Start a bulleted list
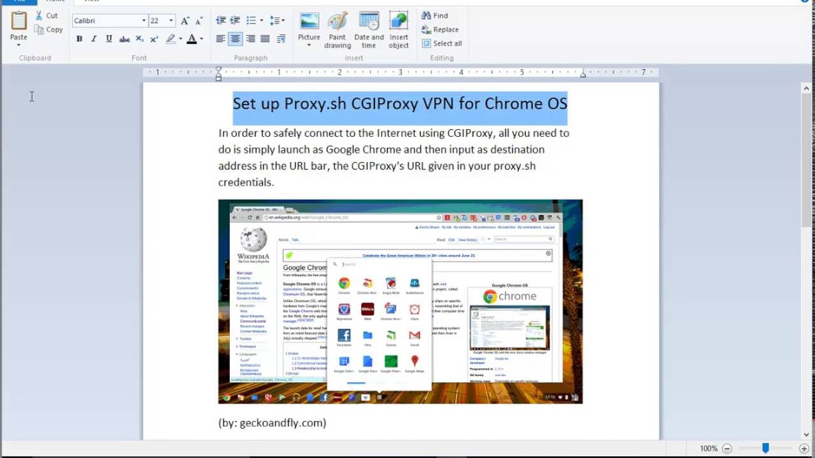Screen dimensions: 815x458 point(251,21)
